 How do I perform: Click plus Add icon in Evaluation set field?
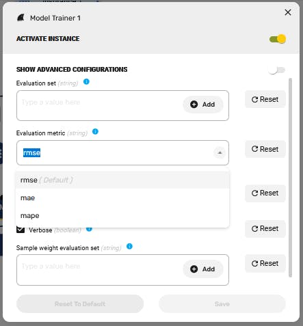[x=194, y=105]
